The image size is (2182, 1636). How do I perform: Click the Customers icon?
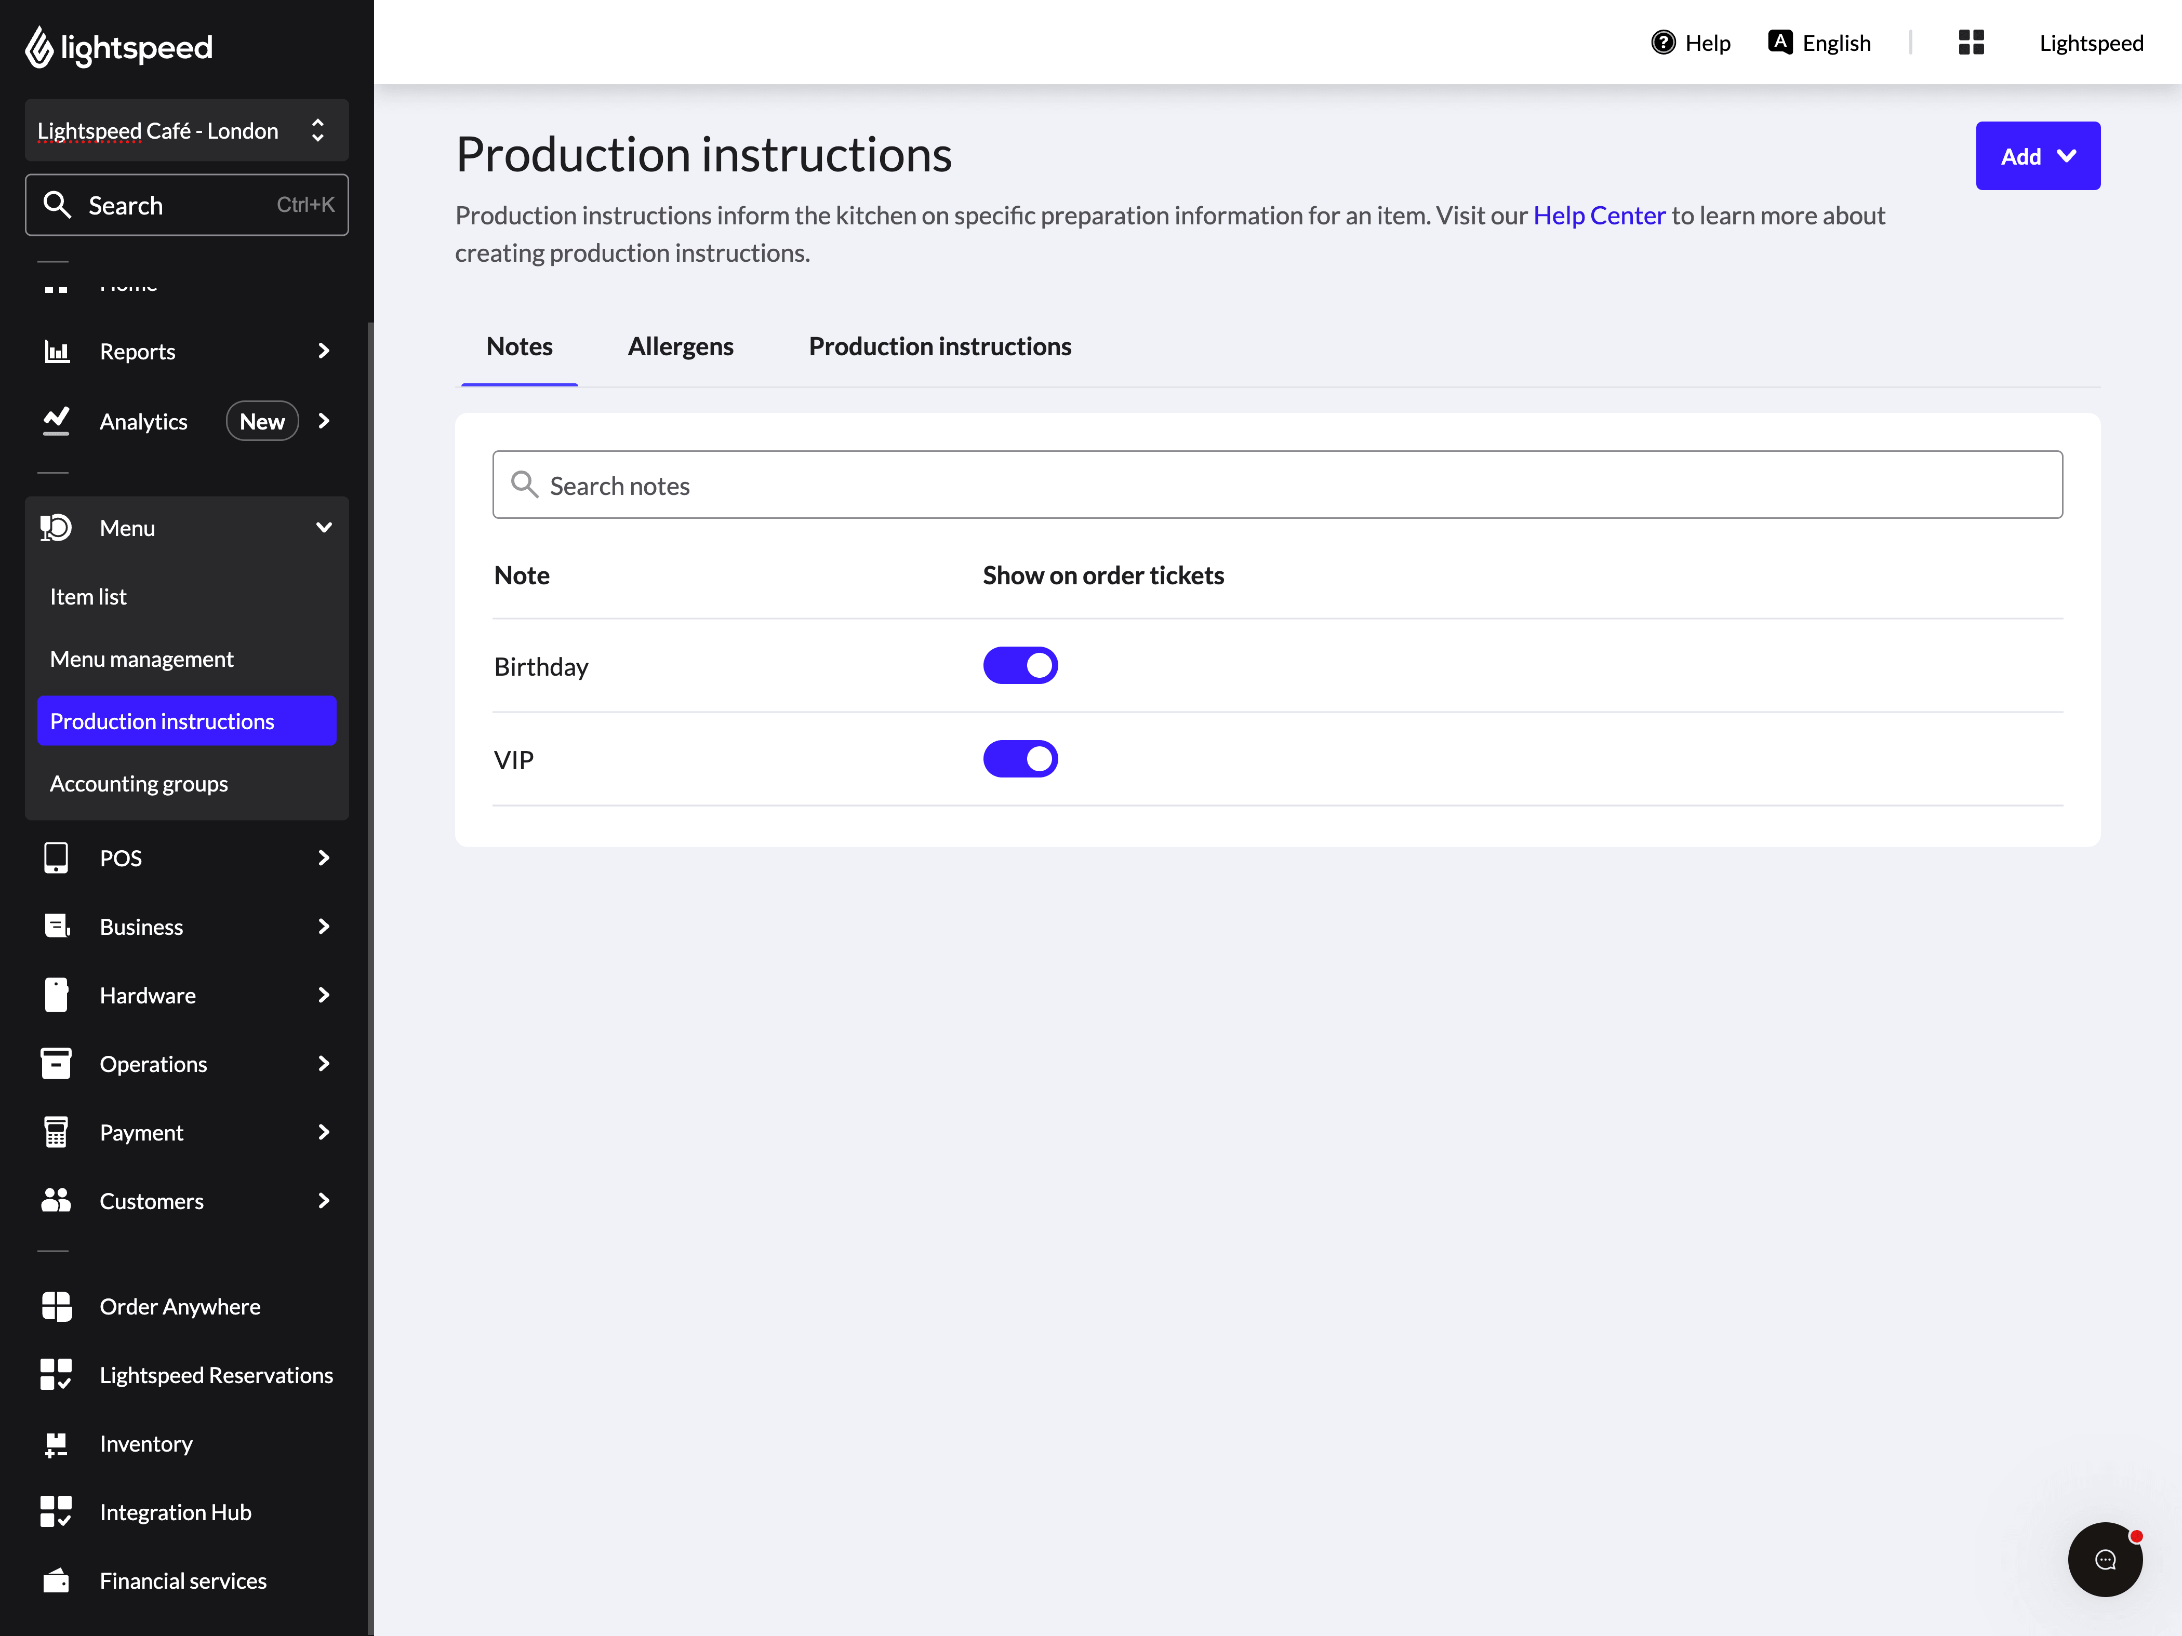[56, 1200]
